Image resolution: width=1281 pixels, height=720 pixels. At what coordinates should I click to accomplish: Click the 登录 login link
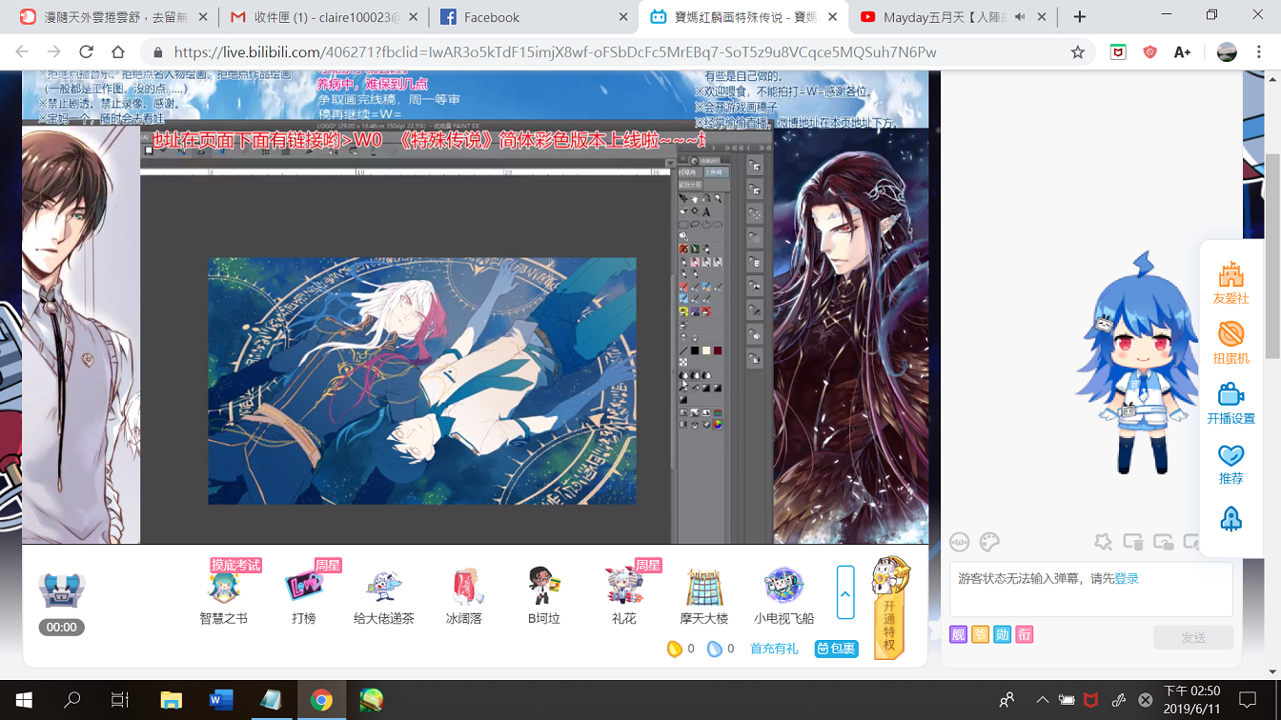click(1127, 578)
